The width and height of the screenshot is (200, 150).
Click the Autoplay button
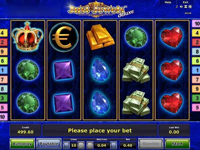[22, 144]
